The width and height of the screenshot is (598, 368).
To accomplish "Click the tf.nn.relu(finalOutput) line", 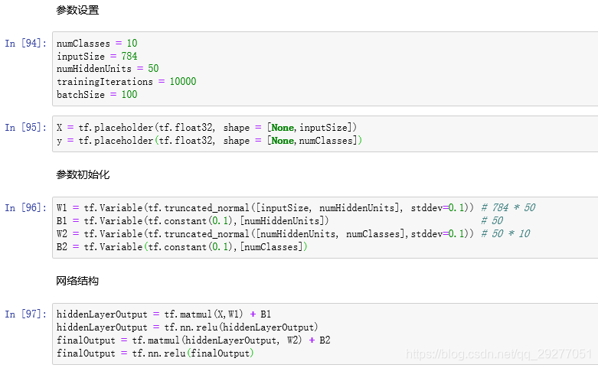I will click(x=155, y=353).
